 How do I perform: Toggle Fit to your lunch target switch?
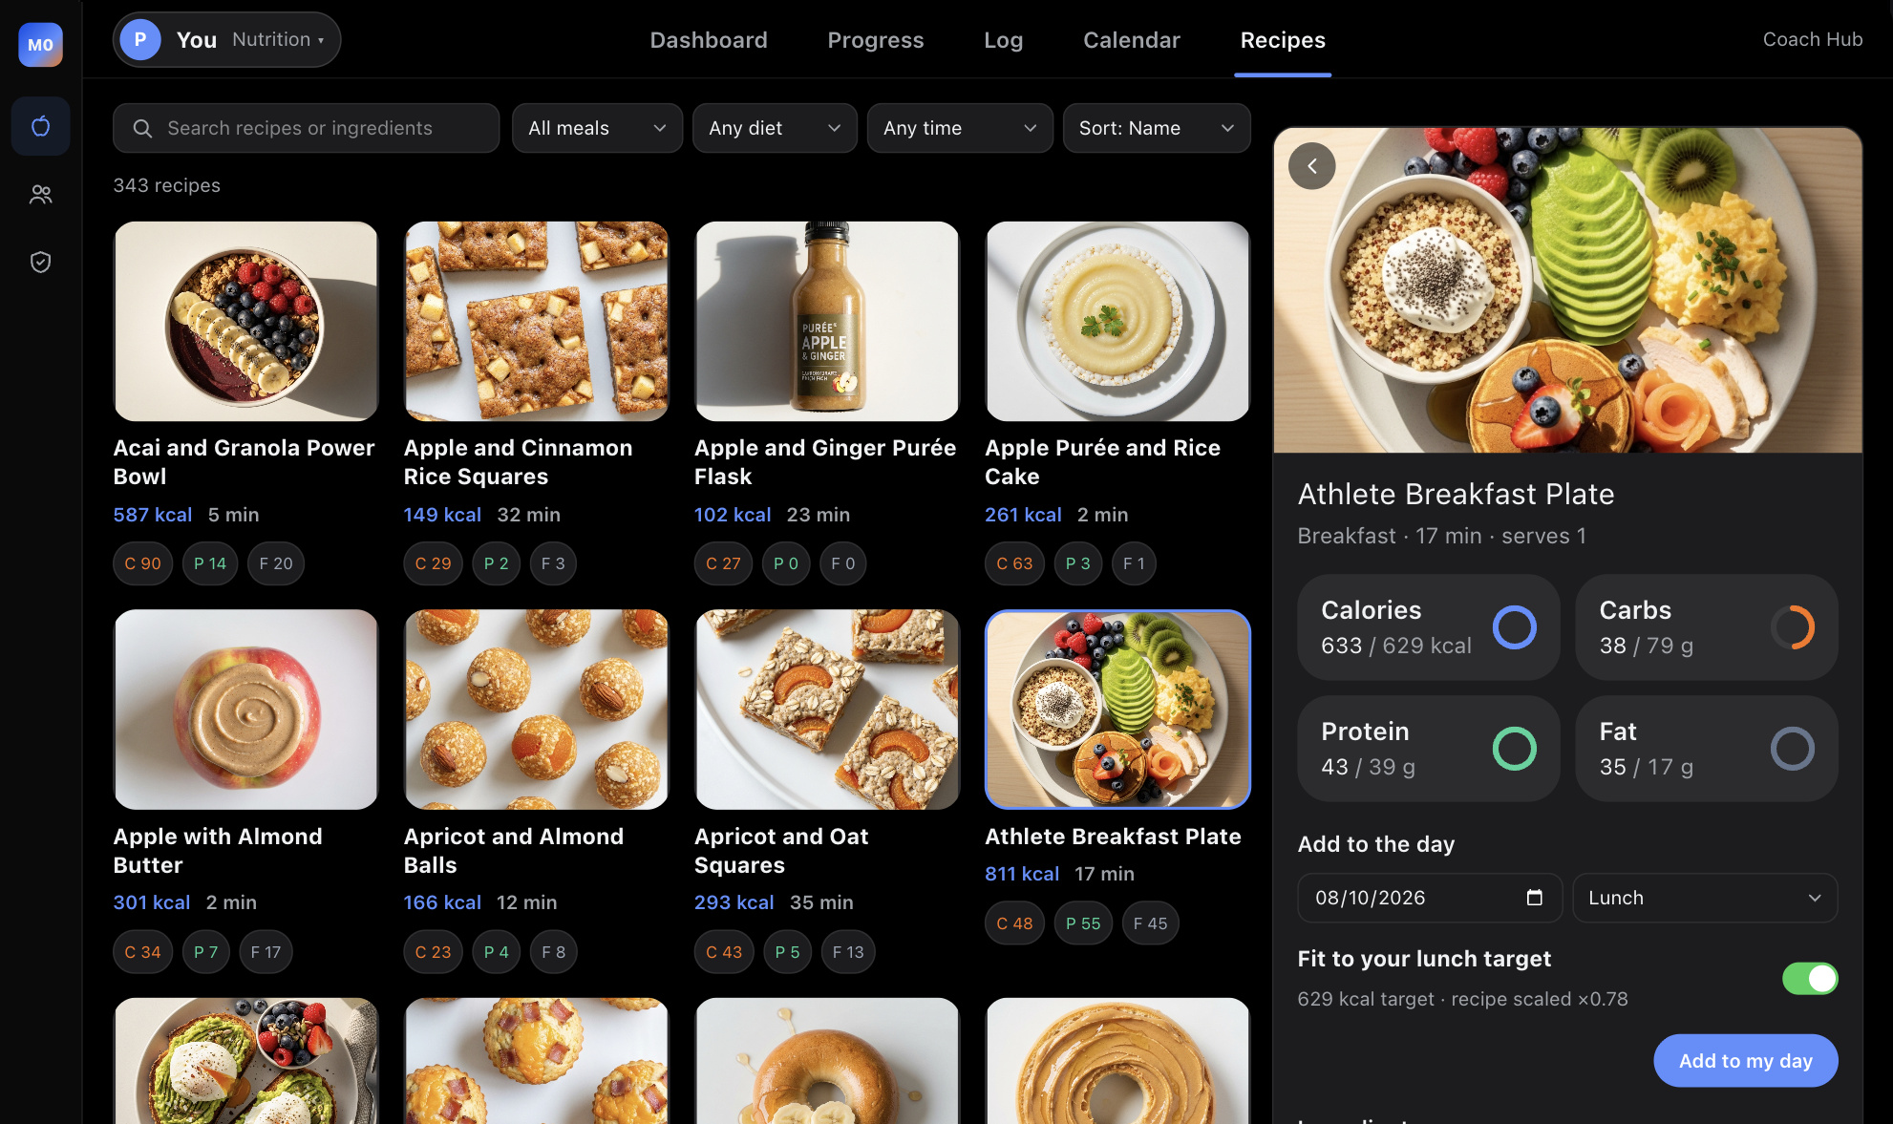pos(1810,979)
